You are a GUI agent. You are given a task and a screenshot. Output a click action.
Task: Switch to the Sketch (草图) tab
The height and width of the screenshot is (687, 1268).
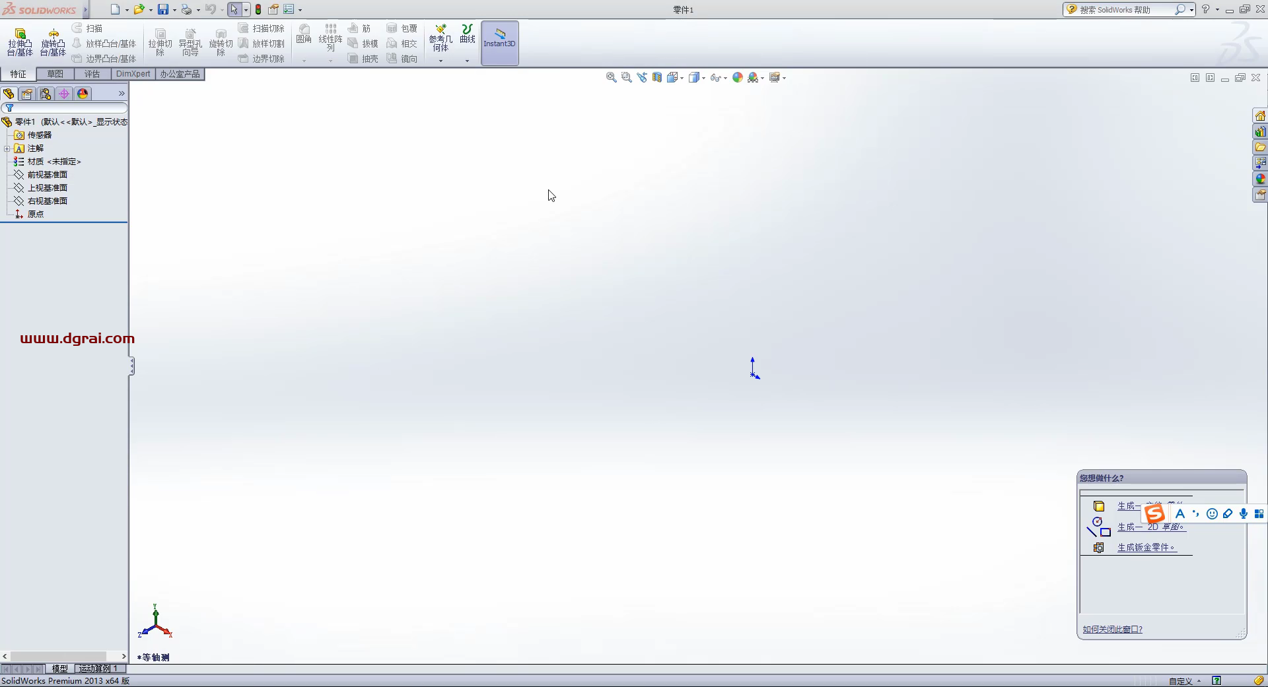[55, 74]
